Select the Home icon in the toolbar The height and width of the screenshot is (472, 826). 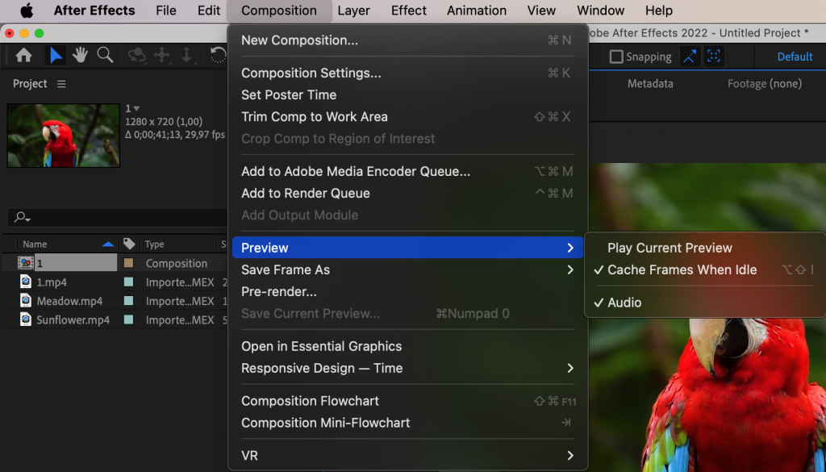tap(23, 55)
